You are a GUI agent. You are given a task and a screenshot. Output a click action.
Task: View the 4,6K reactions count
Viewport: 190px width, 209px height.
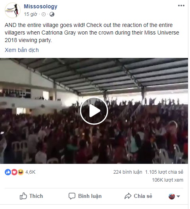coord(31,172)
